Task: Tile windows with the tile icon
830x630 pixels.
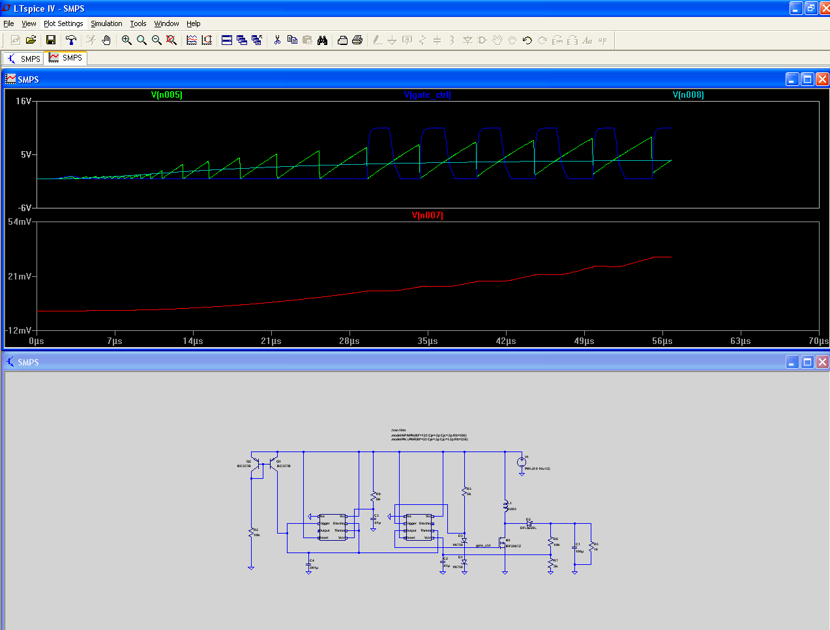Action: click(227, 40)
